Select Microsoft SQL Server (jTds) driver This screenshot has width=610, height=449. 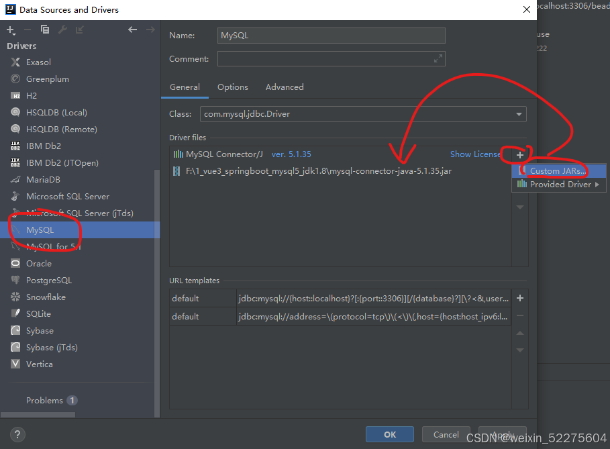(x=80, y=213)
